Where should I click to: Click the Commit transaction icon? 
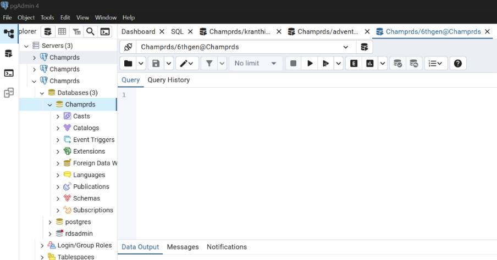click(397, 64)
